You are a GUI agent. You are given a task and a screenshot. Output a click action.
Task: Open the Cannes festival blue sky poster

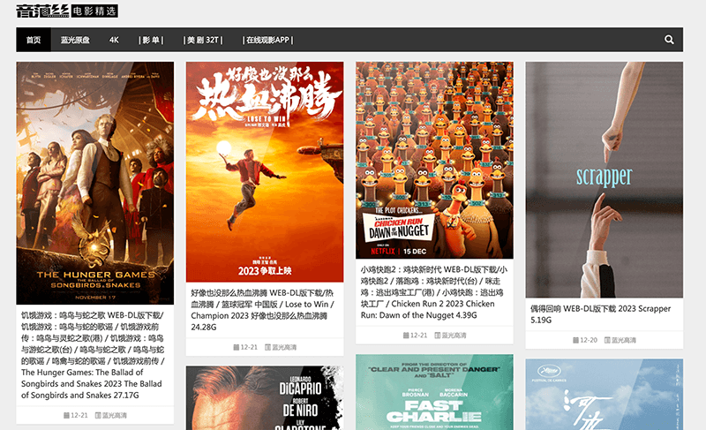pyautogui.click(x=605, y=395)
